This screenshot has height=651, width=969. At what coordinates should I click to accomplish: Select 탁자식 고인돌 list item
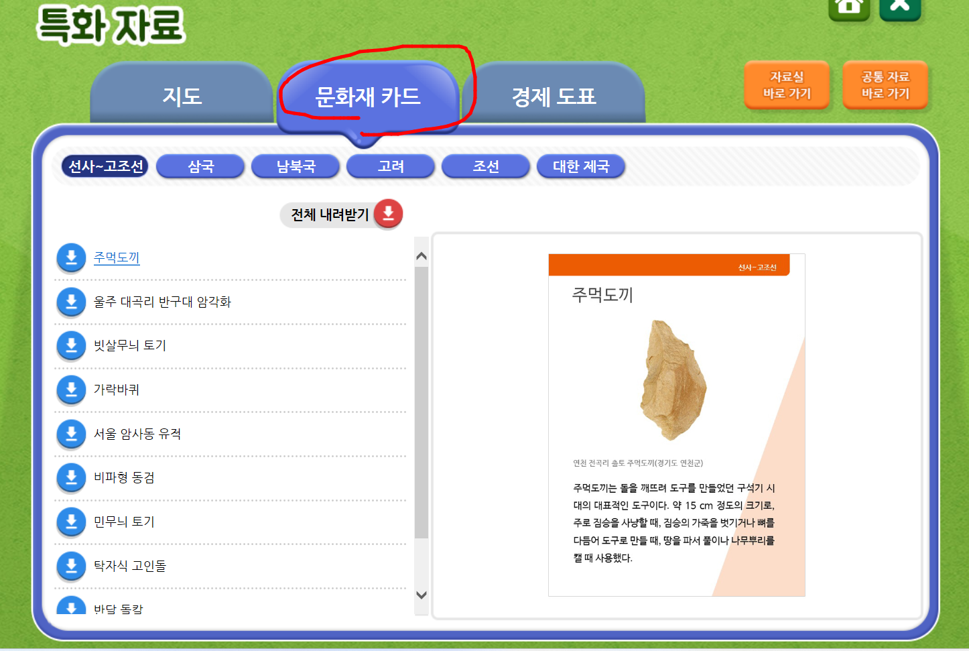(x=130, y=566)
